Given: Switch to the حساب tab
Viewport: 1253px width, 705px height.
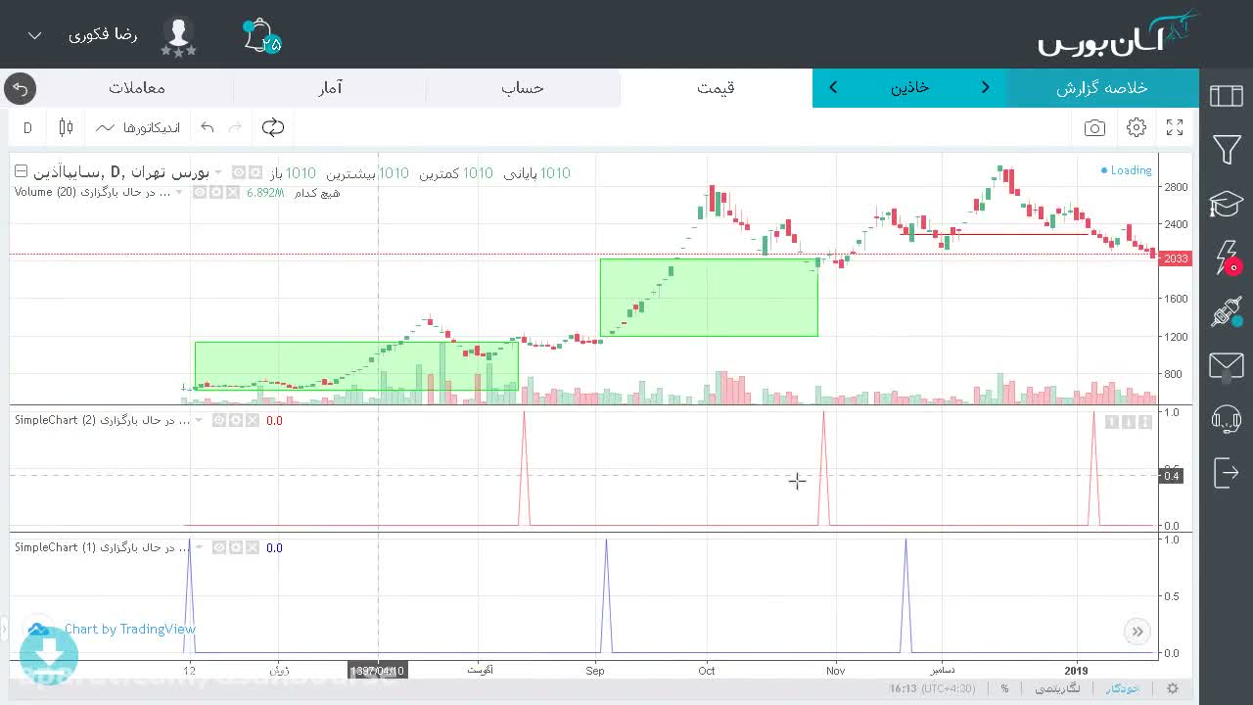Looking at the screenshot, I should pos(523,87).
